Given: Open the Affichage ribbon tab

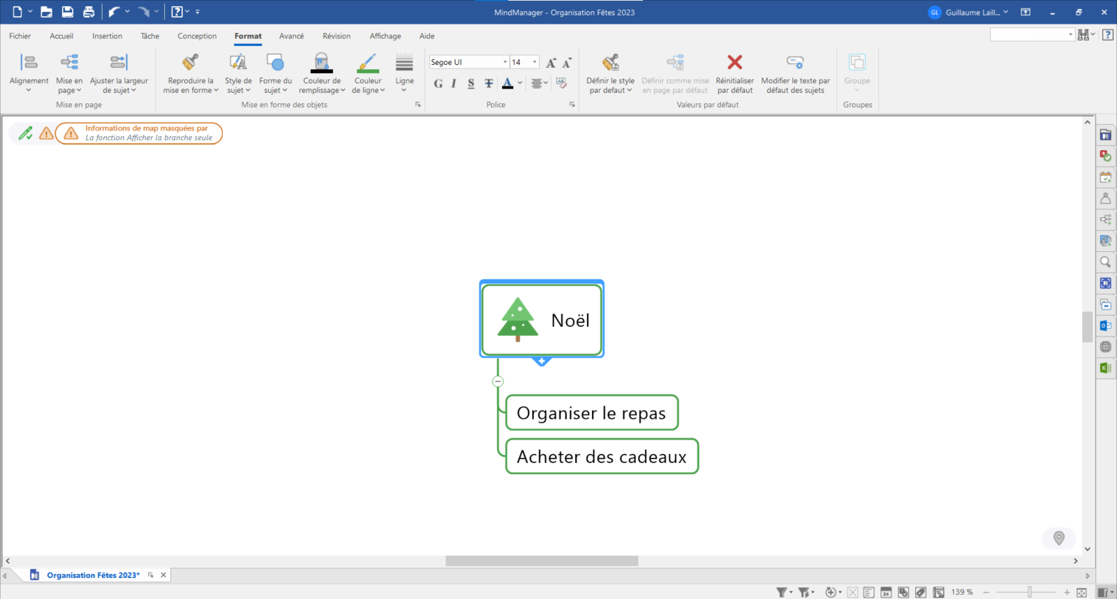Looking at the screenshot, I should (385, 36).
